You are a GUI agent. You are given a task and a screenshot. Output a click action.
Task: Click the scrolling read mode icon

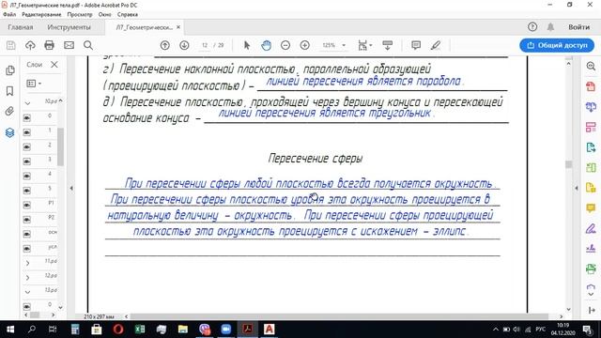pos(388,45)
